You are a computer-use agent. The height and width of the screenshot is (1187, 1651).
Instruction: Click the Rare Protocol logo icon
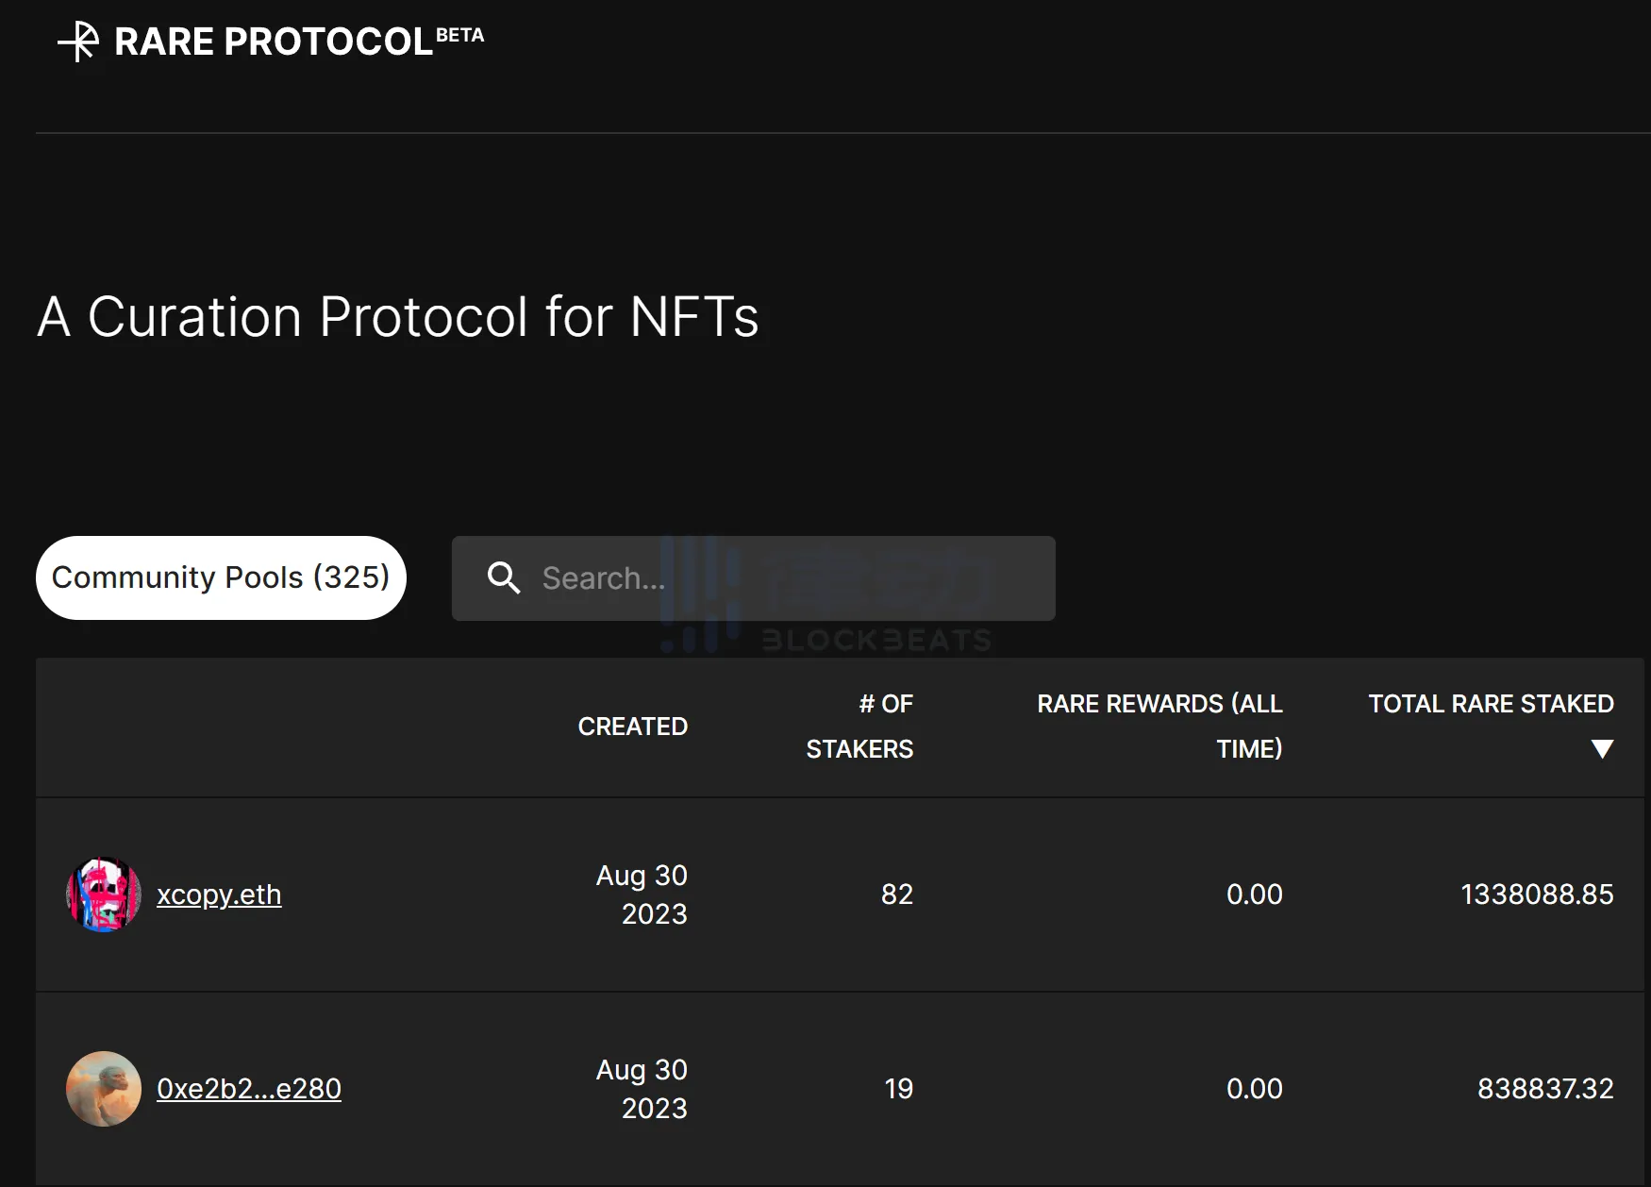(79, 42)
